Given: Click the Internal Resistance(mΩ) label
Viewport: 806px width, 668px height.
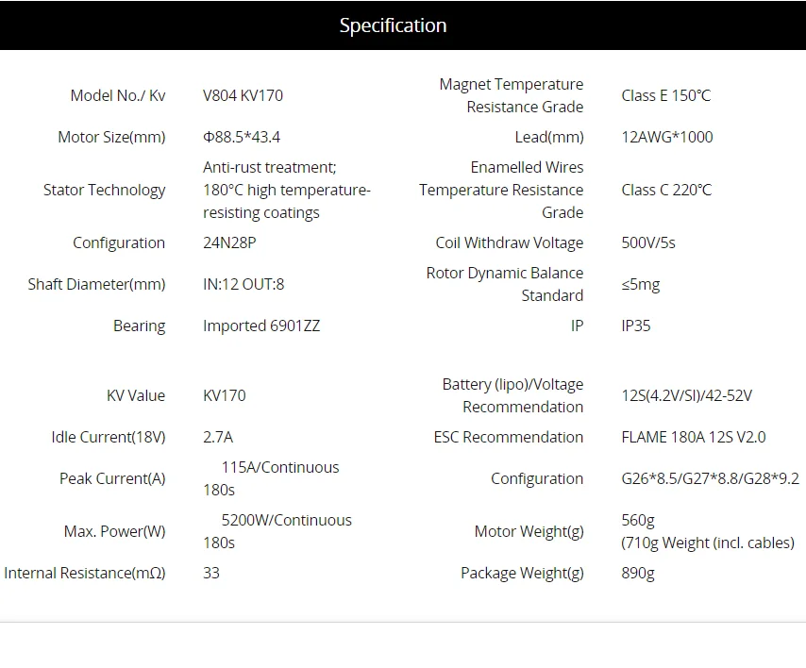Looking at the screenshot, I should click(x=85, y=573).
